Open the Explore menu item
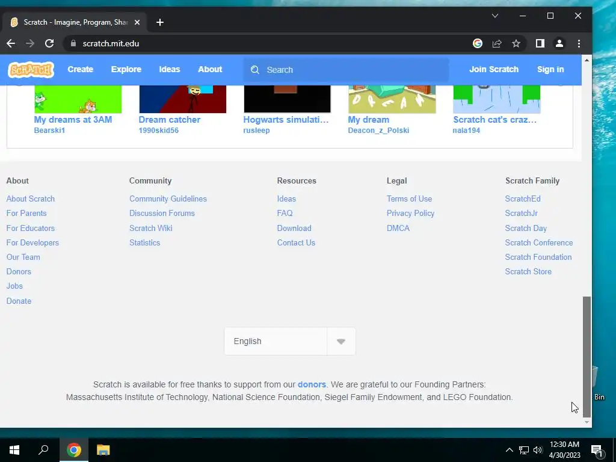This screenshot has width=616, height=462. [126, 70]
